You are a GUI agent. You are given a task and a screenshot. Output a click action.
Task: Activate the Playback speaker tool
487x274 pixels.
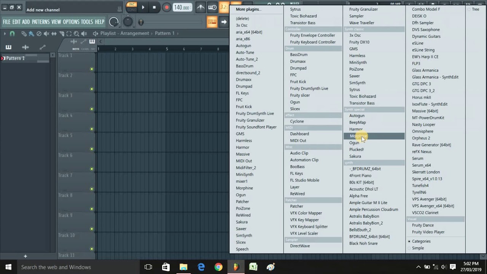[84, 33]
